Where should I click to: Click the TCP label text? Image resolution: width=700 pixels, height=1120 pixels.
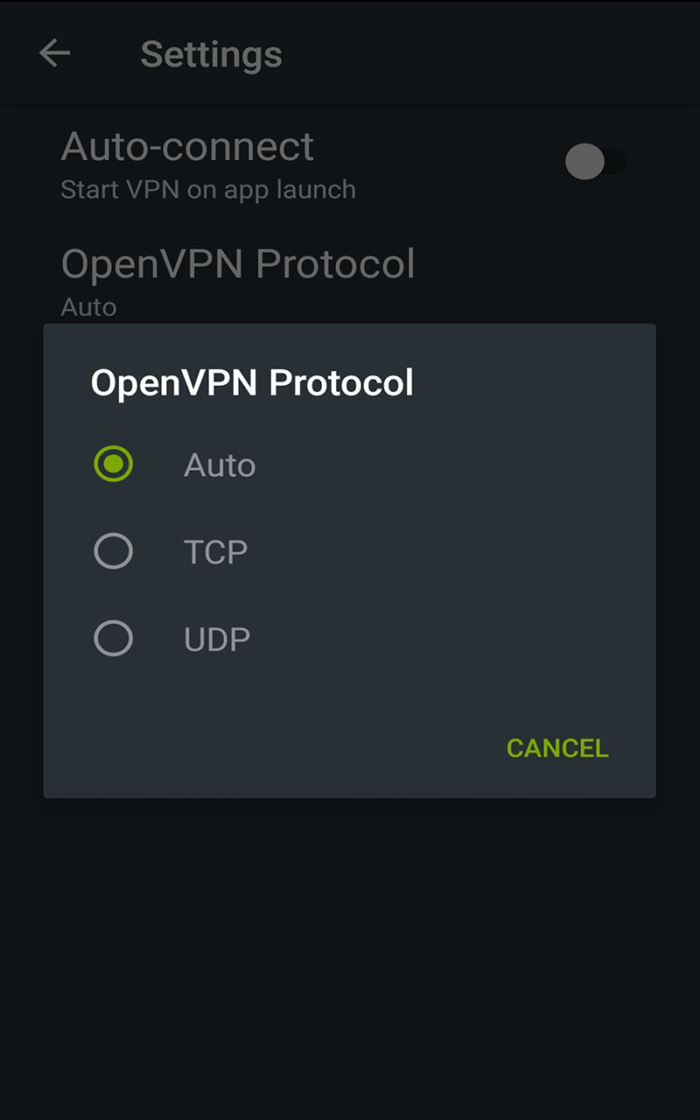(215, 551)
